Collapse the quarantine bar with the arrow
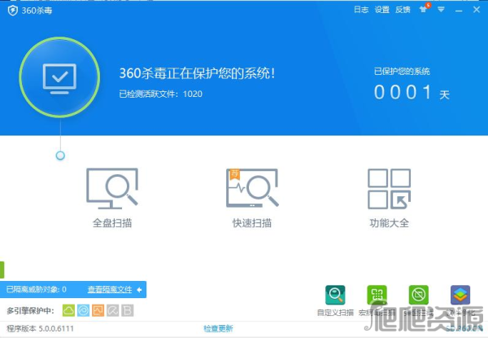 click(139, 290)
